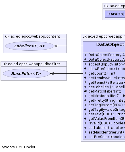This screenshot has width=125, height=152.
Task: Click the arrowhead pointing to Labeller
Action: (x=56, y=46)
